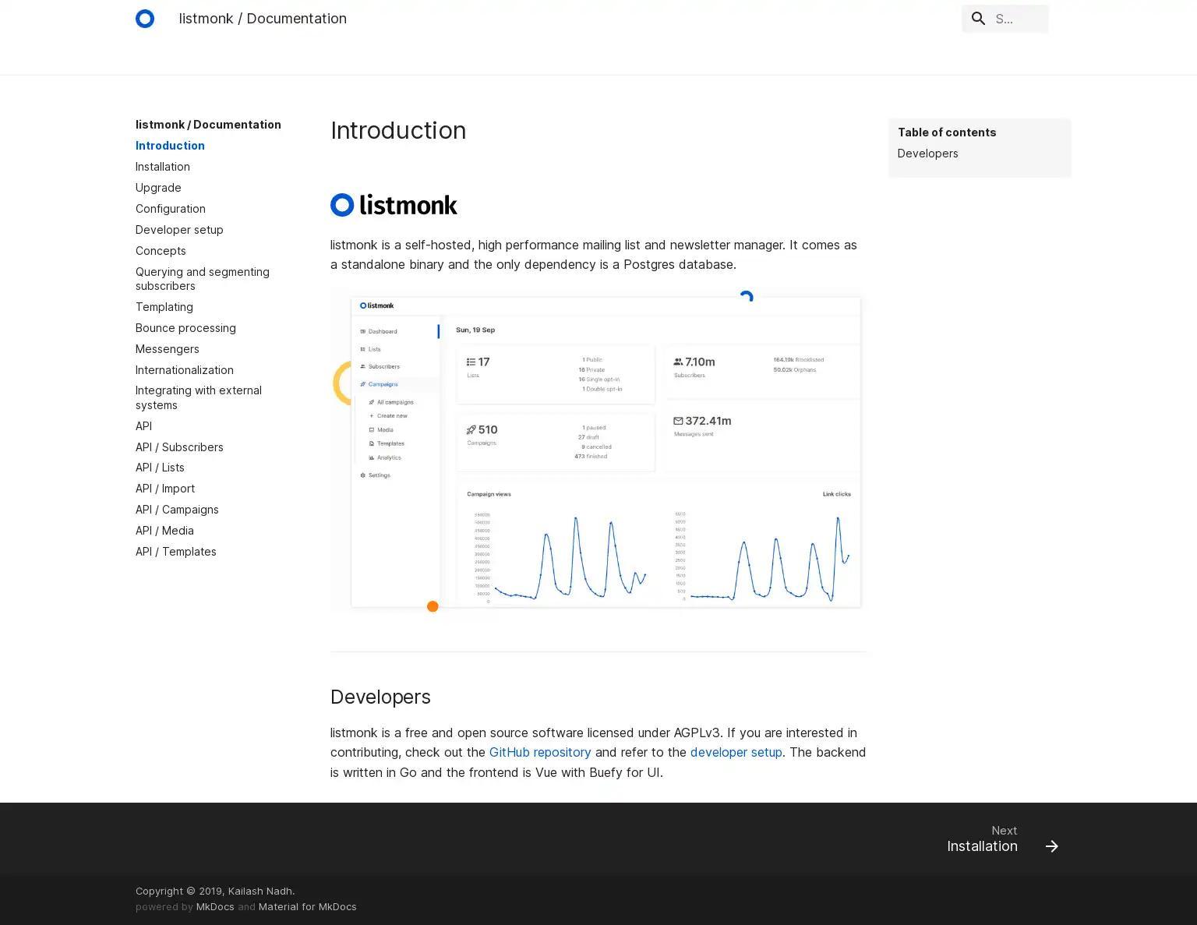Screen dimensions: 1197x925
Task: Click Next Installation footer link
Action: click(x=1002, y=839)
